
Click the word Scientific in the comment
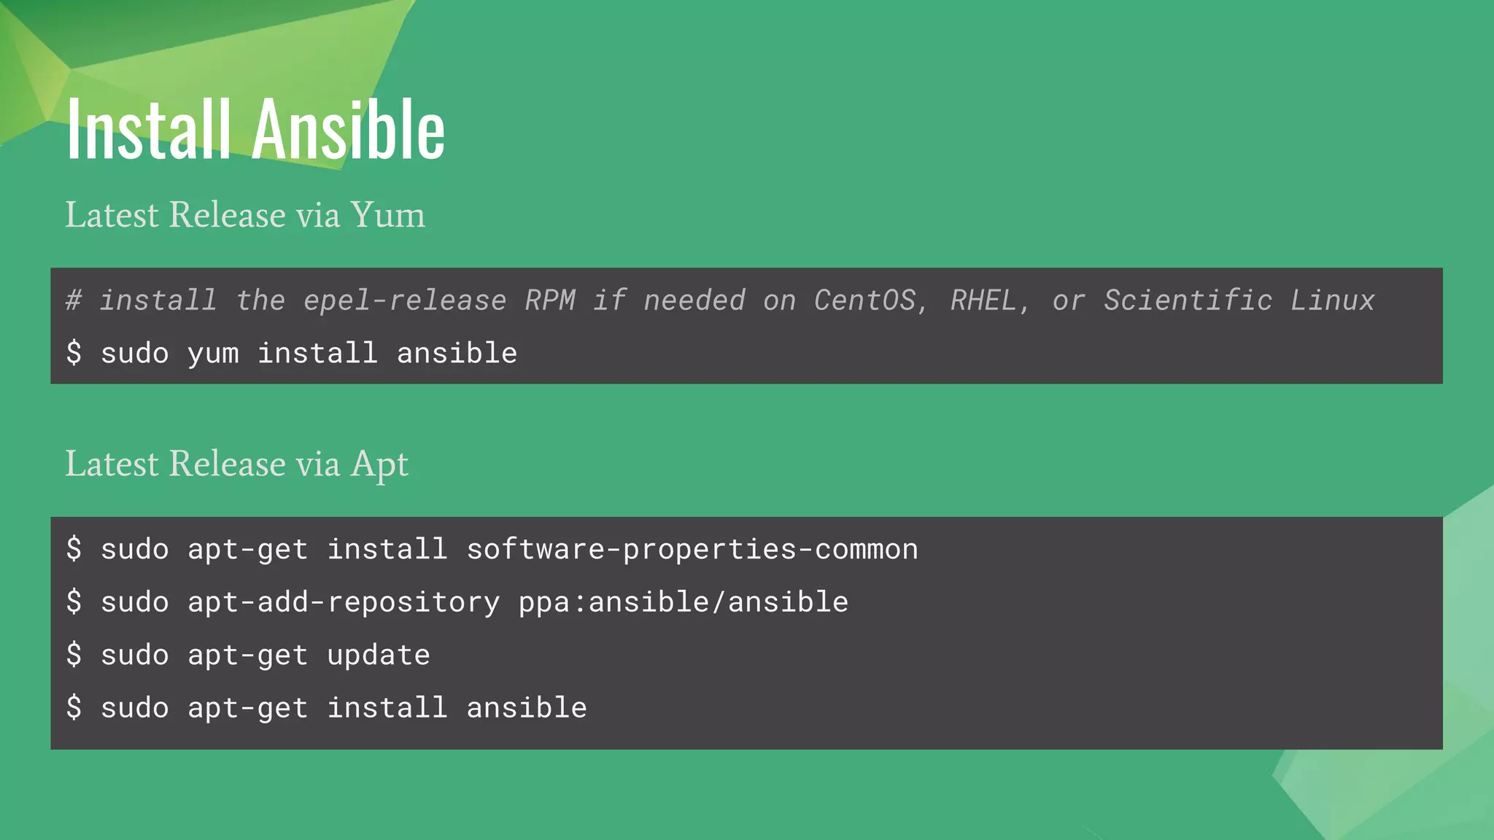click(1188, 300)
